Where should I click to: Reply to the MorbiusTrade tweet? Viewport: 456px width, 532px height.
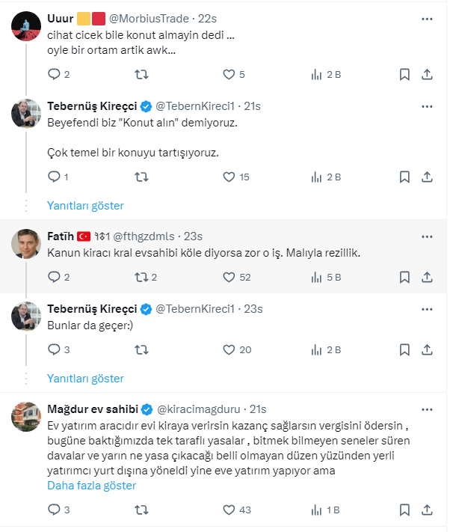point(53,74)
